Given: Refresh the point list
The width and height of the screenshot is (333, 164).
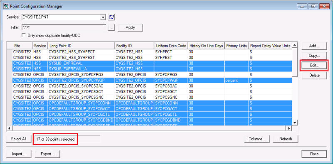Looking at the screenshot, I should coord(286,139).
